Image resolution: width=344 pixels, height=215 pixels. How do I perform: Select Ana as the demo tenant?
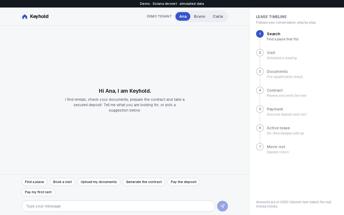pos(183,16)
